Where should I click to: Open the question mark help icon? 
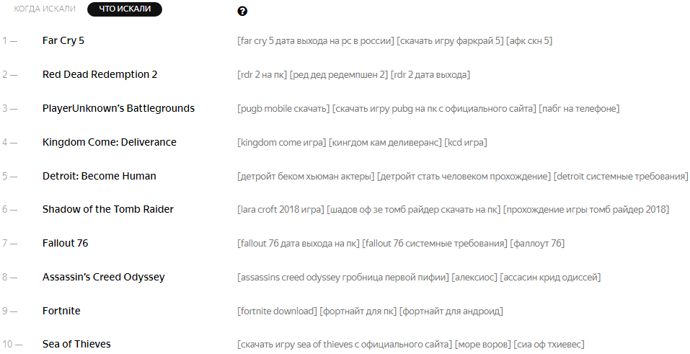point(242,12)
